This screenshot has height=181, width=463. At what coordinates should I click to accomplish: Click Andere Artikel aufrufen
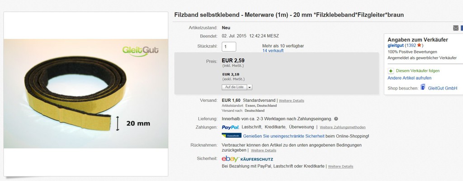click(410, 78)
